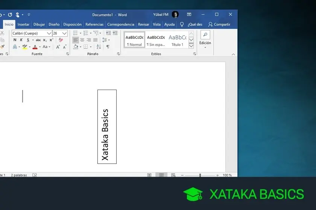Select the Título 1 style
The height and width of the screenshot is (210, 316).
click(177, 40)
